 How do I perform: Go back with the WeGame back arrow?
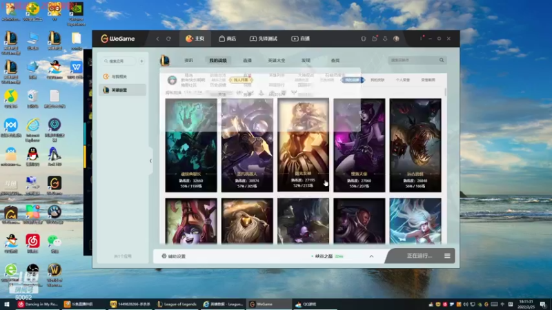click(x=157, y=39)
